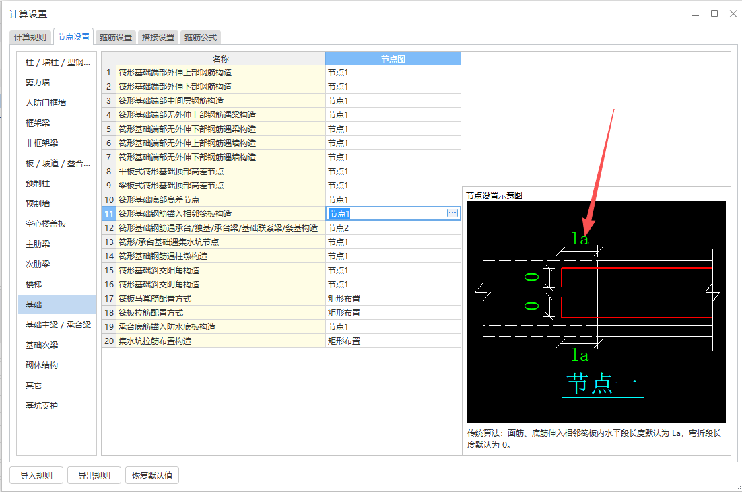The height and width of the screenshot is (492, 742).
Task: Open the 箍筋设置 tab
Action: 116,38
